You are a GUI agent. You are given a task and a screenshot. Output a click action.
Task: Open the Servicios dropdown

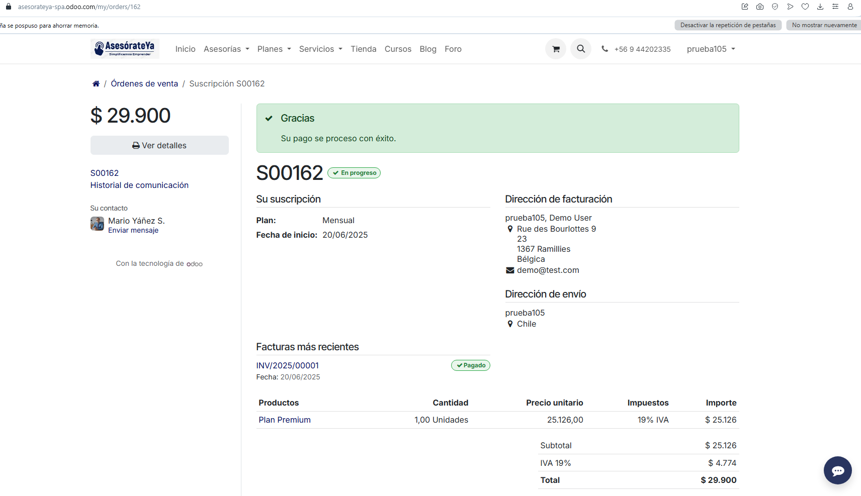pyautogui.click(x=320, y=49)
